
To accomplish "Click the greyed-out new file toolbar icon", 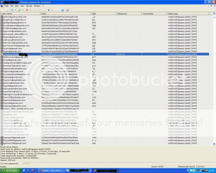I will pyautogui.click(x=3, y=10).
